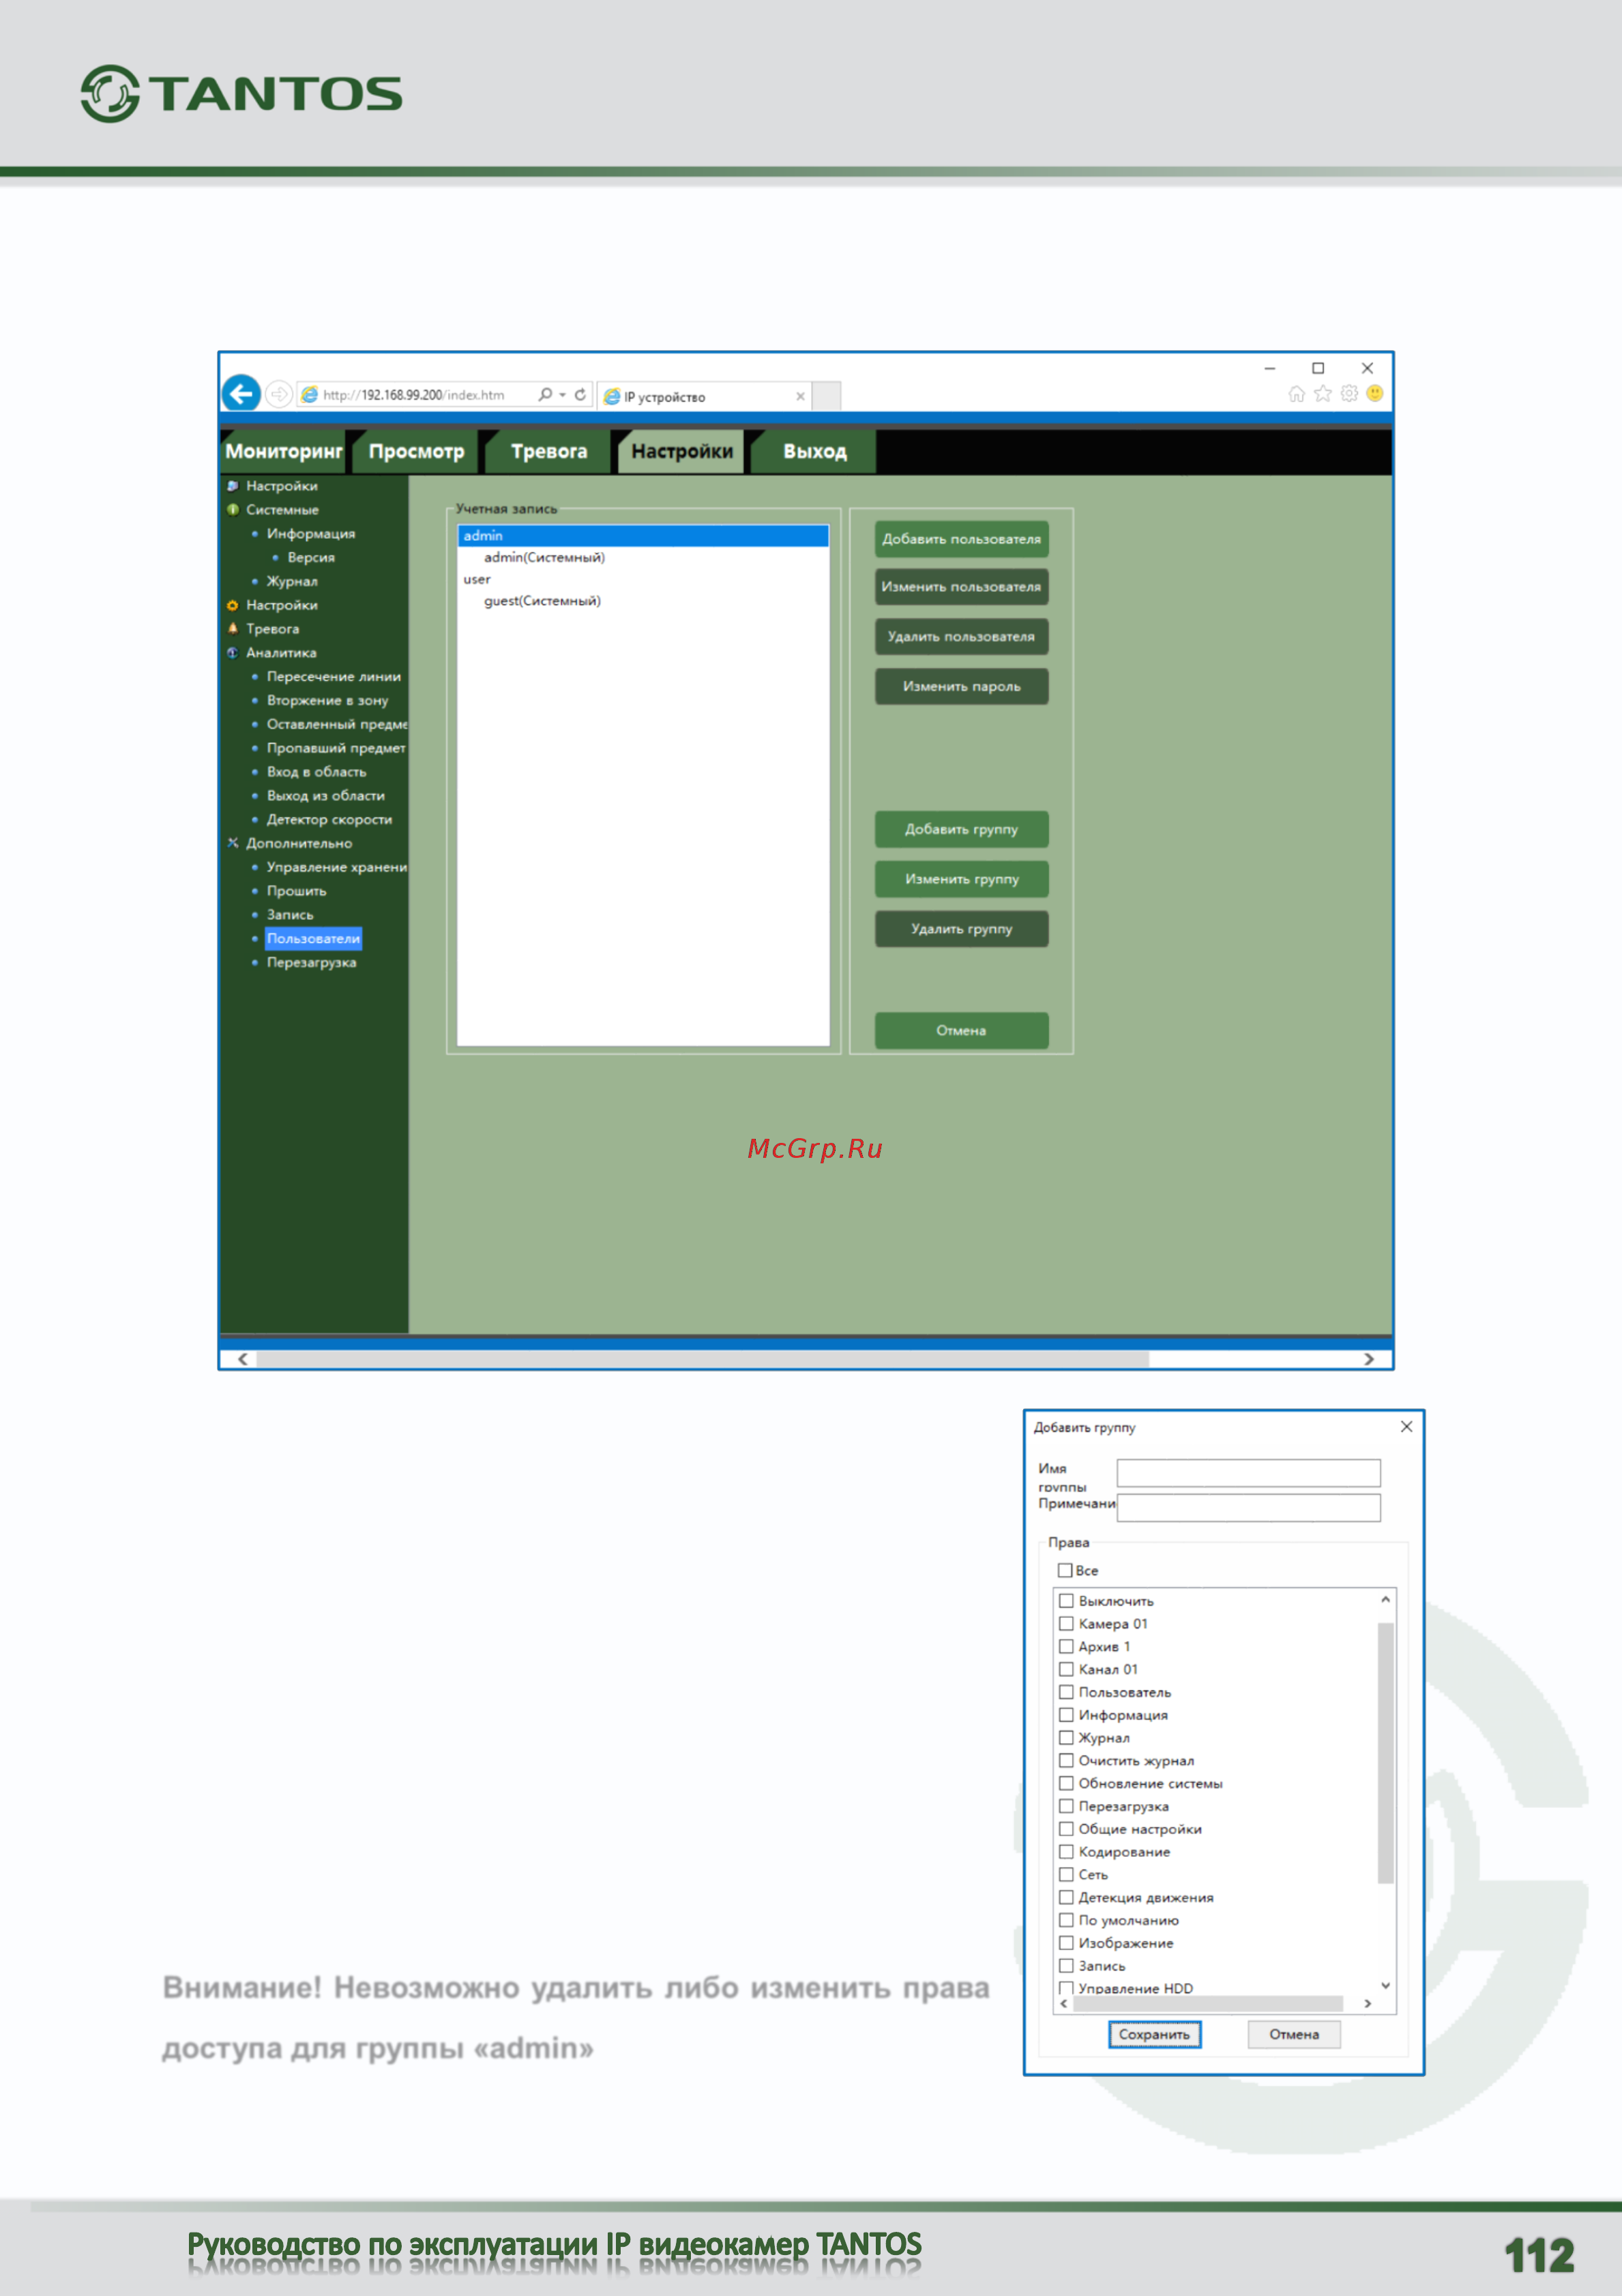The height and width of the screenshot is (2296, 1622).
Task: Click the search magnifier in address bar
Action: (x=545, y=395)
